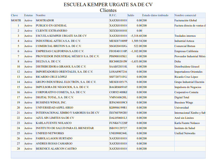Image resolution: width=213 pixels, height=162 pixels.
Task: Click the BERENICE ALARCON CASTRO entry
Action: point(56,149)
